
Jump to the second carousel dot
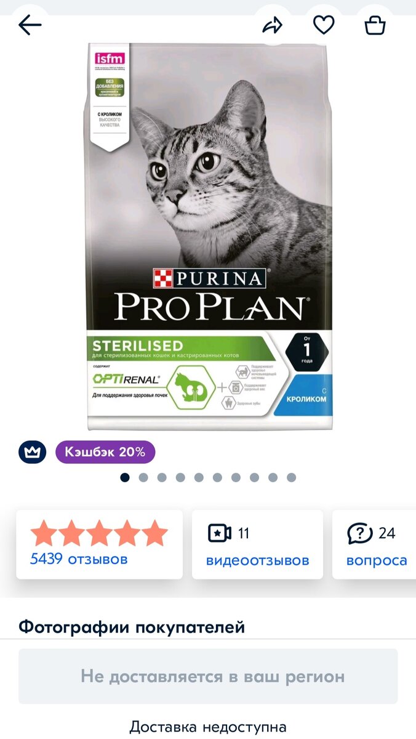tap(143, 477)
